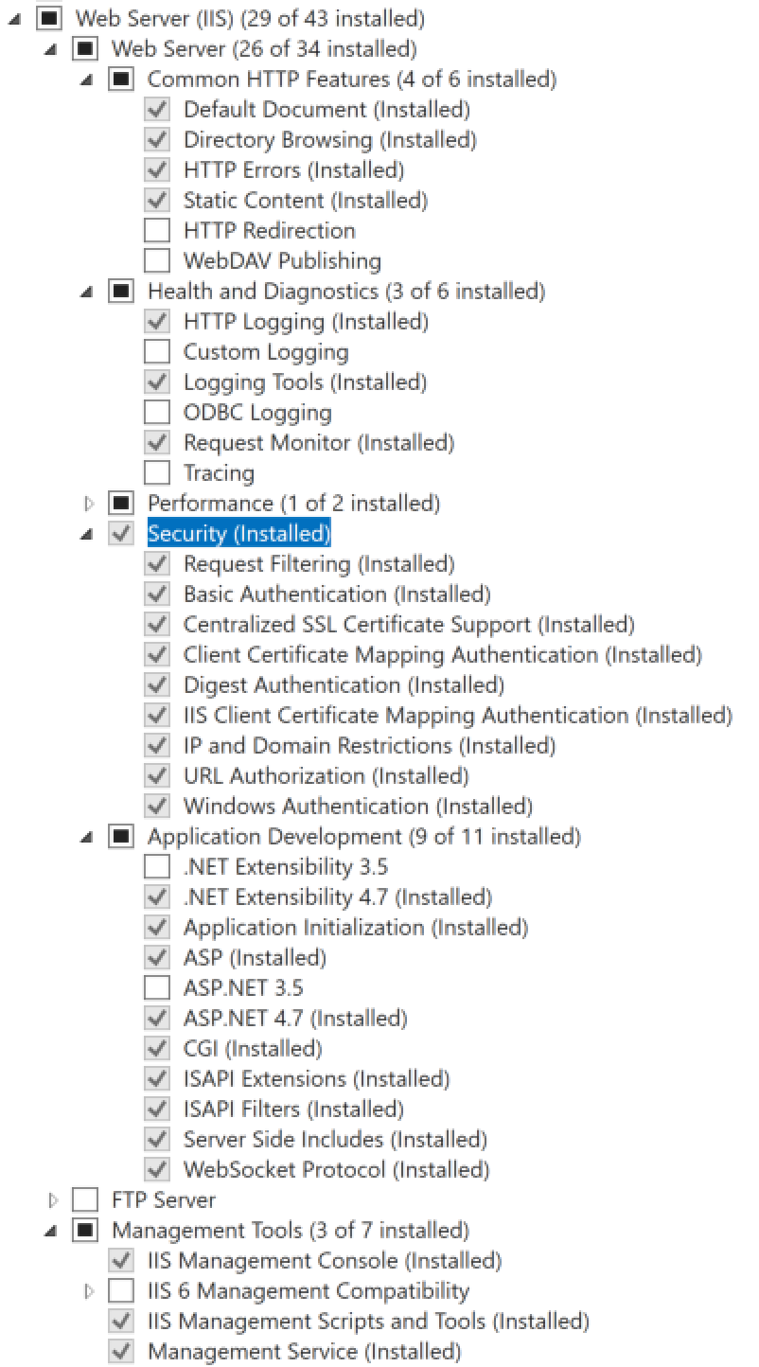The width and height of the screenshot is (759, 1367).
Task: Click the Web Server (IIS) root label
Action: tap(250, 18)
